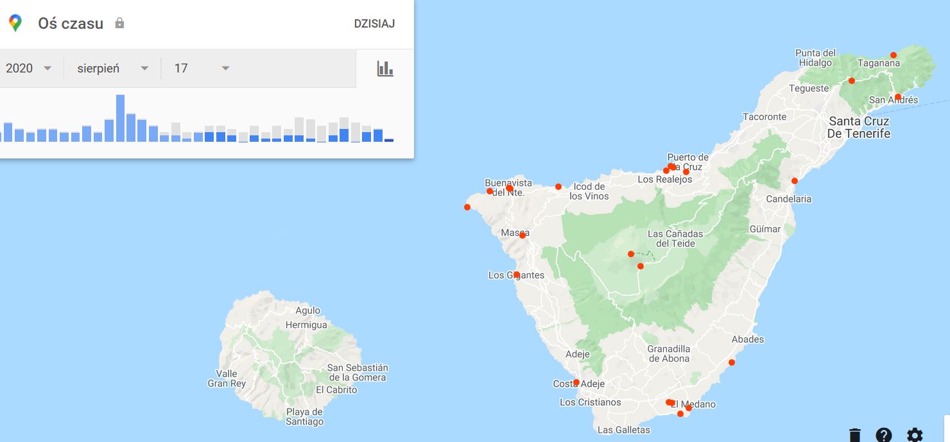
Task: Click the Santa Cruz De Tenerife label
Action: (x=858, y=127)
